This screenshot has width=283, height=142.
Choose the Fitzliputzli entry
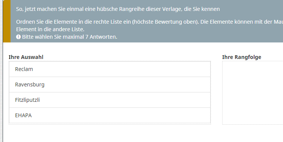click(x=110, y=100)
